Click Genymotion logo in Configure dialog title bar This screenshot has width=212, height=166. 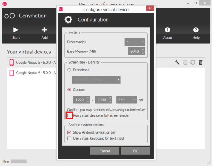[x=61, y=9]
